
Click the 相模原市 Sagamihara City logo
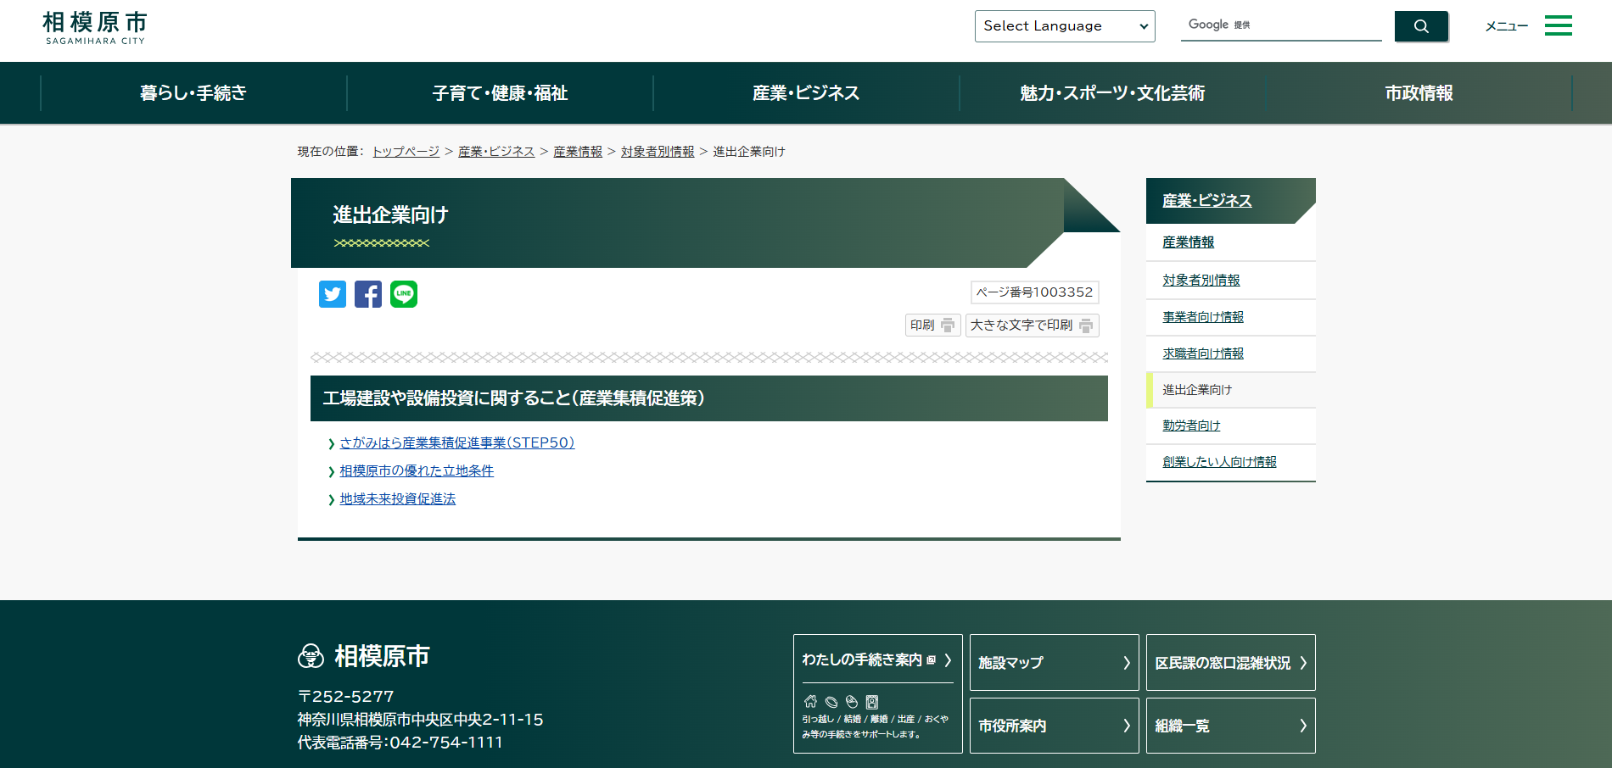click(x=95, y=27)
